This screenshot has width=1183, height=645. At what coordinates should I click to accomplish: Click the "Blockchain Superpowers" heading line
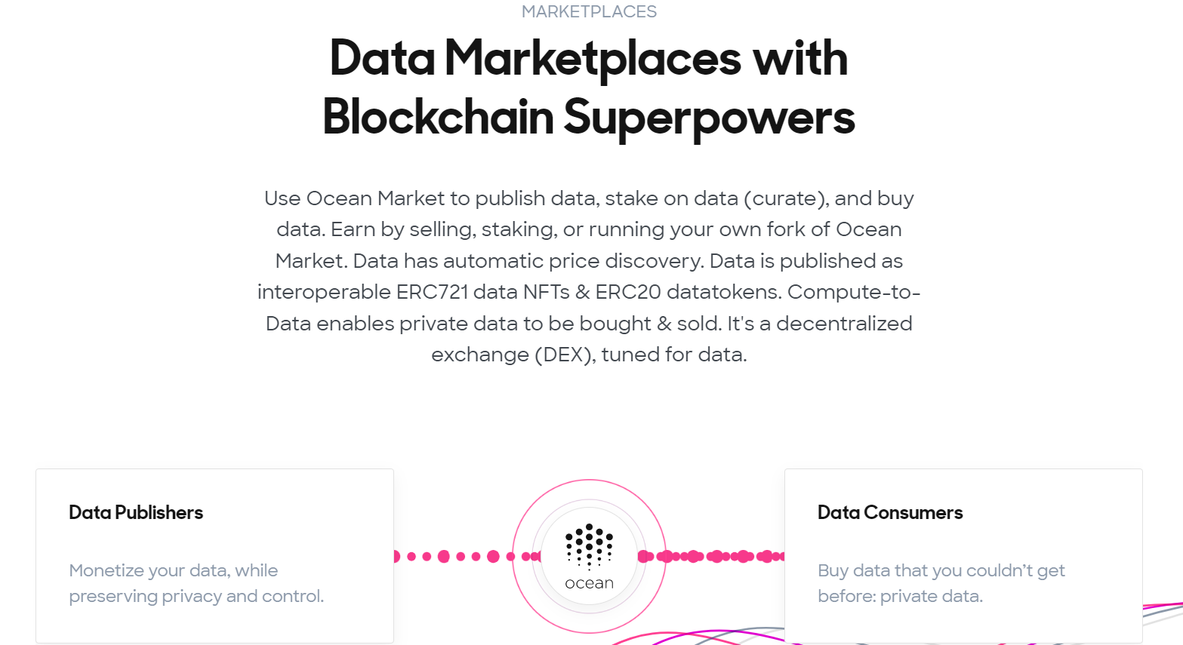[589, 118]
